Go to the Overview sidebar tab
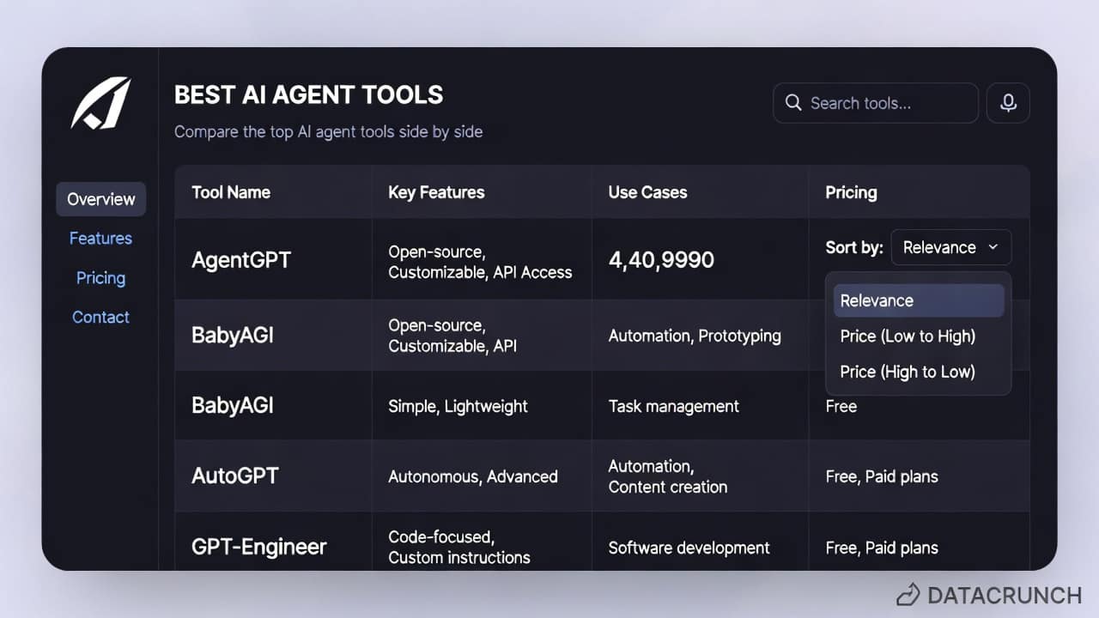 101,199
